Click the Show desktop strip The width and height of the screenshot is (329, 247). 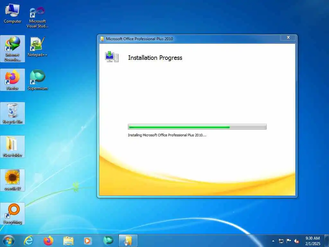(327, 241)
